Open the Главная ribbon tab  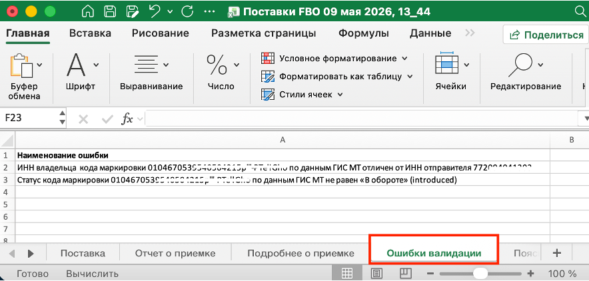tap(28, 33)
